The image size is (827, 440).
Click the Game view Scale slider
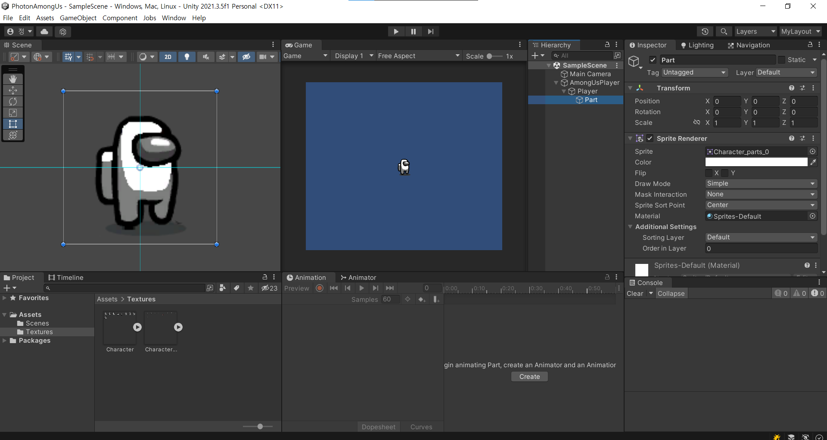(x=494, y=56)
